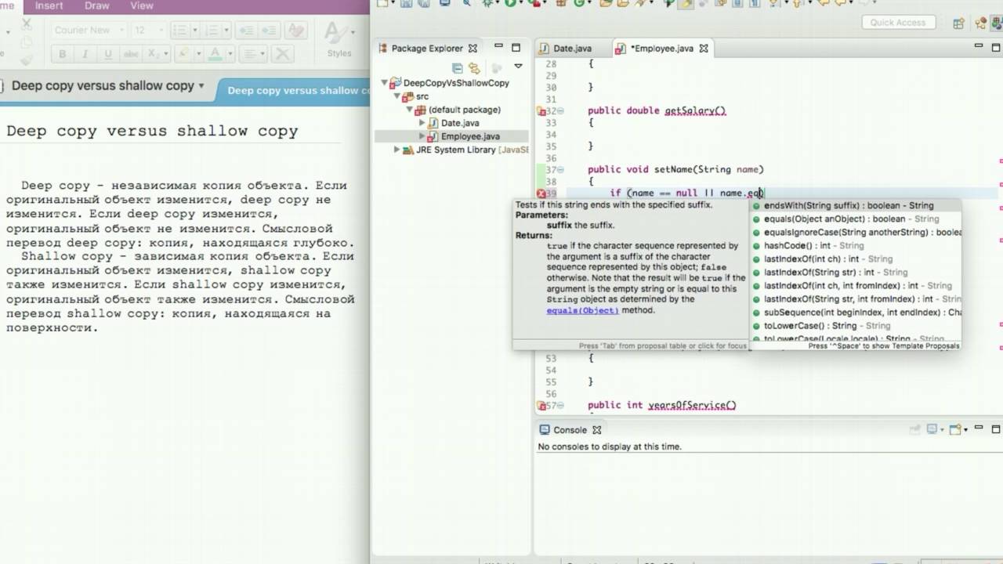Open the Styles gallery
The image size is (1003, 564).
(339, 39)
